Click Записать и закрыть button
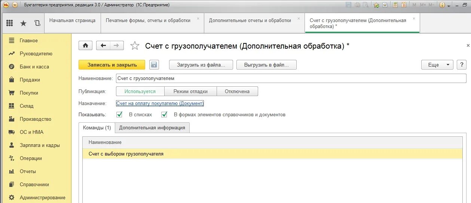Screen dimensions: 471x203 (112, 65)
